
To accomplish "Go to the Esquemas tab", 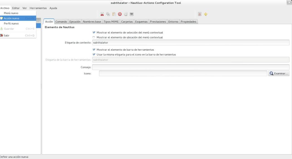I will (x=141, y=22).
